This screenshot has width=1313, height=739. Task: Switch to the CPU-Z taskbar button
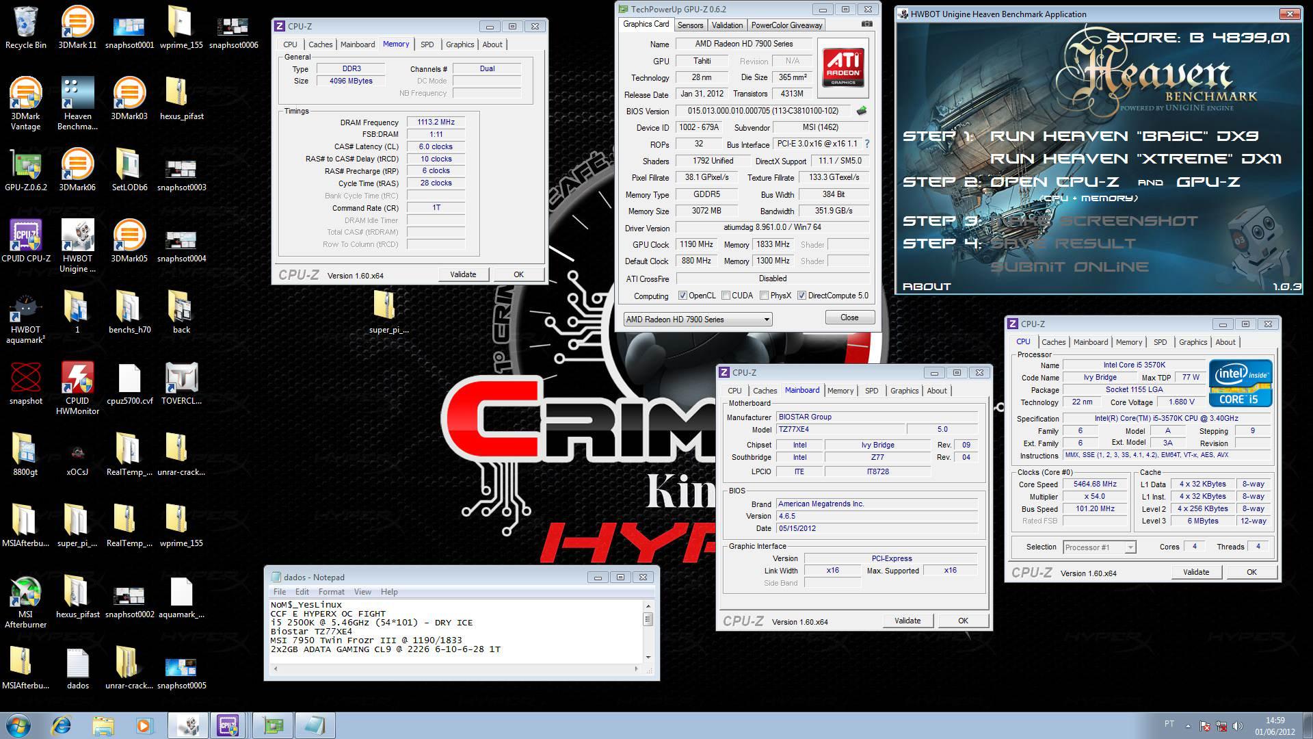pyautogui.click(x=228, y=725)
